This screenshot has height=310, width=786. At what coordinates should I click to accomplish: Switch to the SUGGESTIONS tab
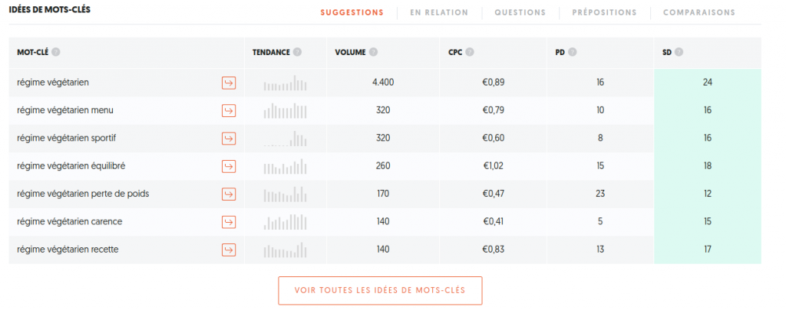352,12
